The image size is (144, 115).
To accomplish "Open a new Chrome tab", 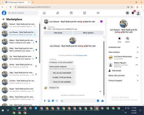I will pyautogui.click(x=33, y=2).
